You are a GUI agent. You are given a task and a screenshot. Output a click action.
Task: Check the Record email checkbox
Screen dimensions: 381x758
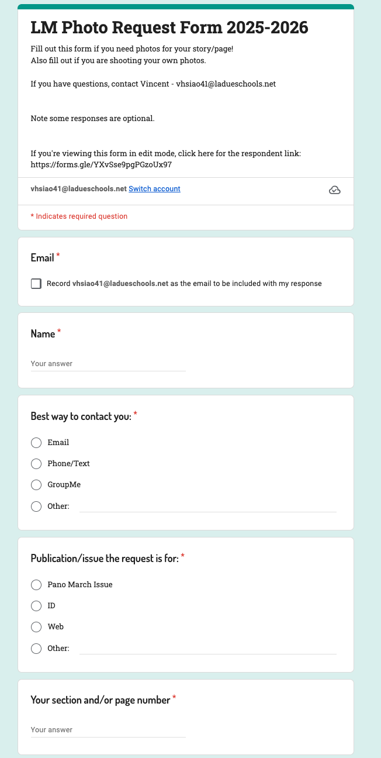tap(36, 284)
